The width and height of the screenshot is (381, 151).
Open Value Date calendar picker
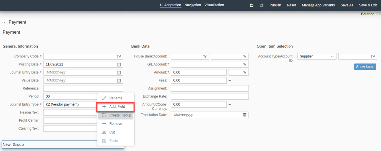[x=119, y=80]
